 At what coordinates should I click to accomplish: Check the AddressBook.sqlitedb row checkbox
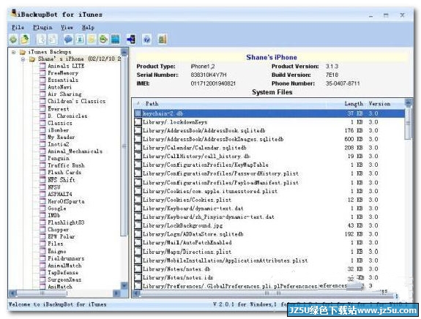(x=138, y=130)
